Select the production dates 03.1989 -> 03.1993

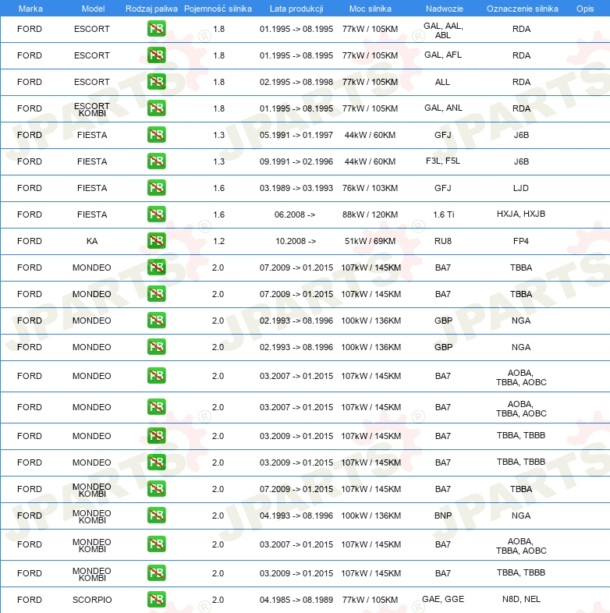pyautogui.click(x=296, y=188)
